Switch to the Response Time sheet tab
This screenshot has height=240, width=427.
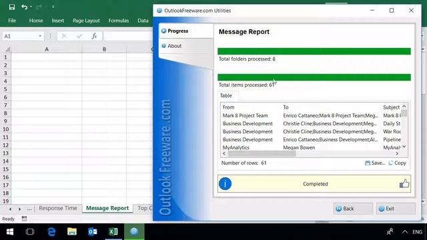[x=58, y=208]
